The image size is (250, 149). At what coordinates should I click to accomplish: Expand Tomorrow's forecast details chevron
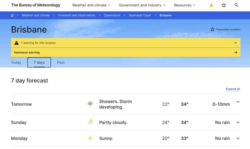238,102
